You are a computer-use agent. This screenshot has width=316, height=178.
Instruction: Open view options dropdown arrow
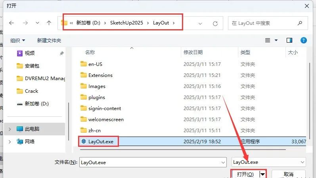276,40
